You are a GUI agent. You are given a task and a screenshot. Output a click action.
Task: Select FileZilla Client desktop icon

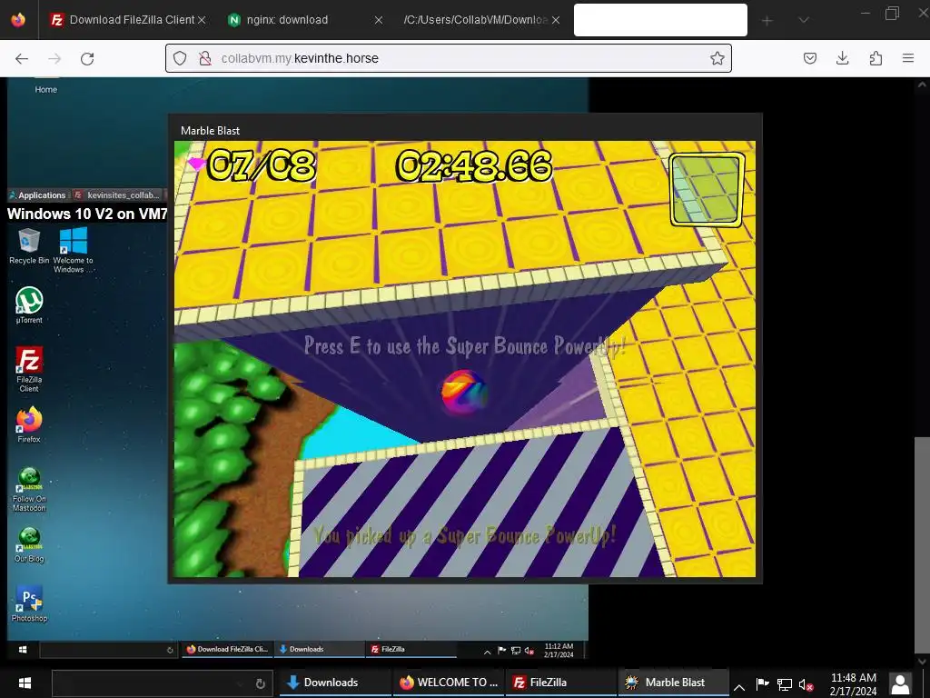(29, 369)
